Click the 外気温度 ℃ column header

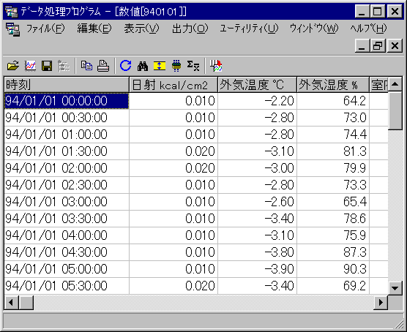[257, 85]
